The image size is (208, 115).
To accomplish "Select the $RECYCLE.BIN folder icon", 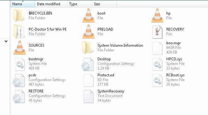I will tap(19, 15).
